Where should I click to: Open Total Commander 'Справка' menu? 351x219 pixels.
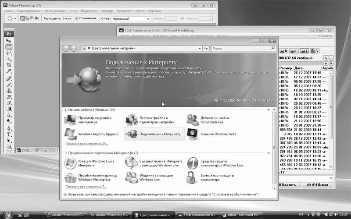[x=325, y=36]
